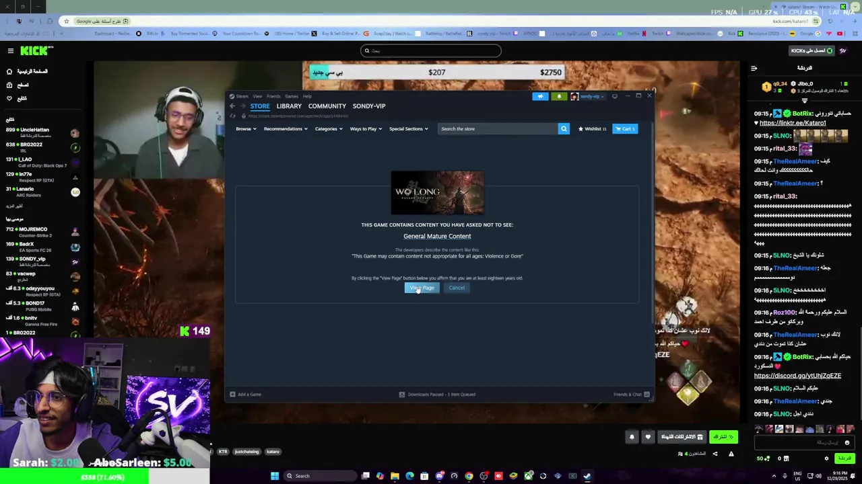The width and height of the screenshot is (862, 484).
Task: Click the report warning triangle icon
Action: [731, 454]
